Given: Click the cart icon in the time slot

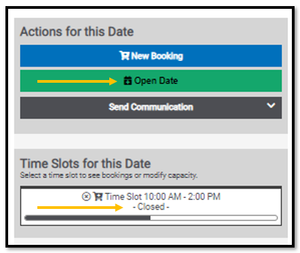Looking at the screenshot, I should [98, 196].
